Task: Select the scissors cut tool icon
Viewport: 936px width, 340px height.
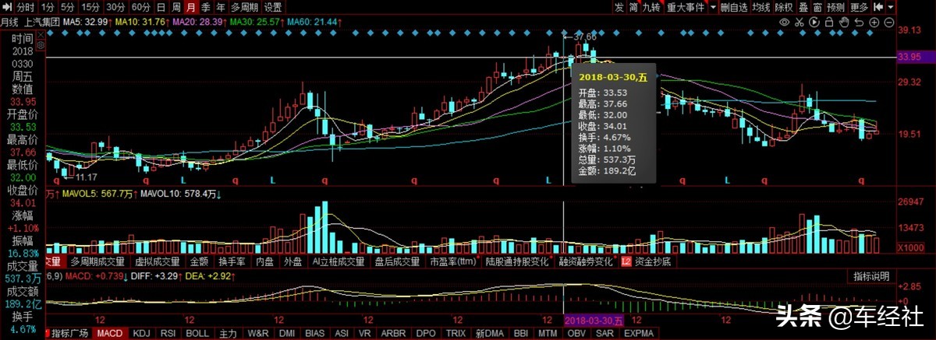Action: pos(799,23)
